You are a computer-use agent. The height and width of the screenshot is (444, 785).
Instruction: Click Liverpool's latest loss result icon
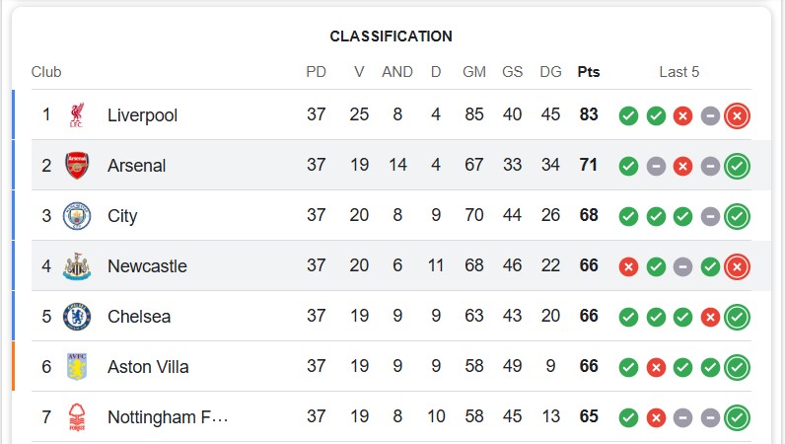coord(737,115)
